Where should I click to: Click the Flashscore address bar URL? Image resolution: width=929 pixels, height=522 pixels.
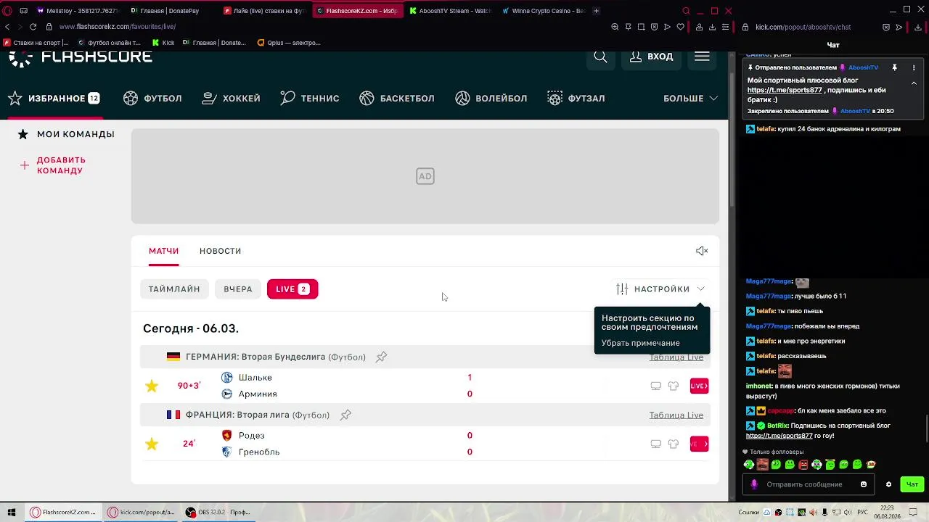click(117, 27)
